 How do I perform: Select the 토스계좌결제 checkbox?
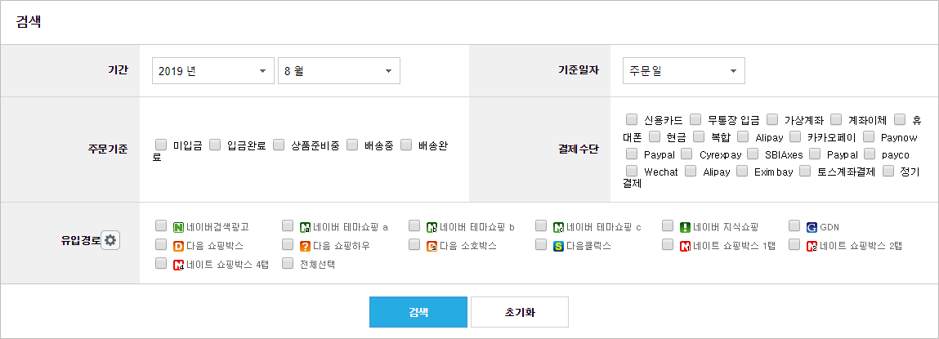805,172
